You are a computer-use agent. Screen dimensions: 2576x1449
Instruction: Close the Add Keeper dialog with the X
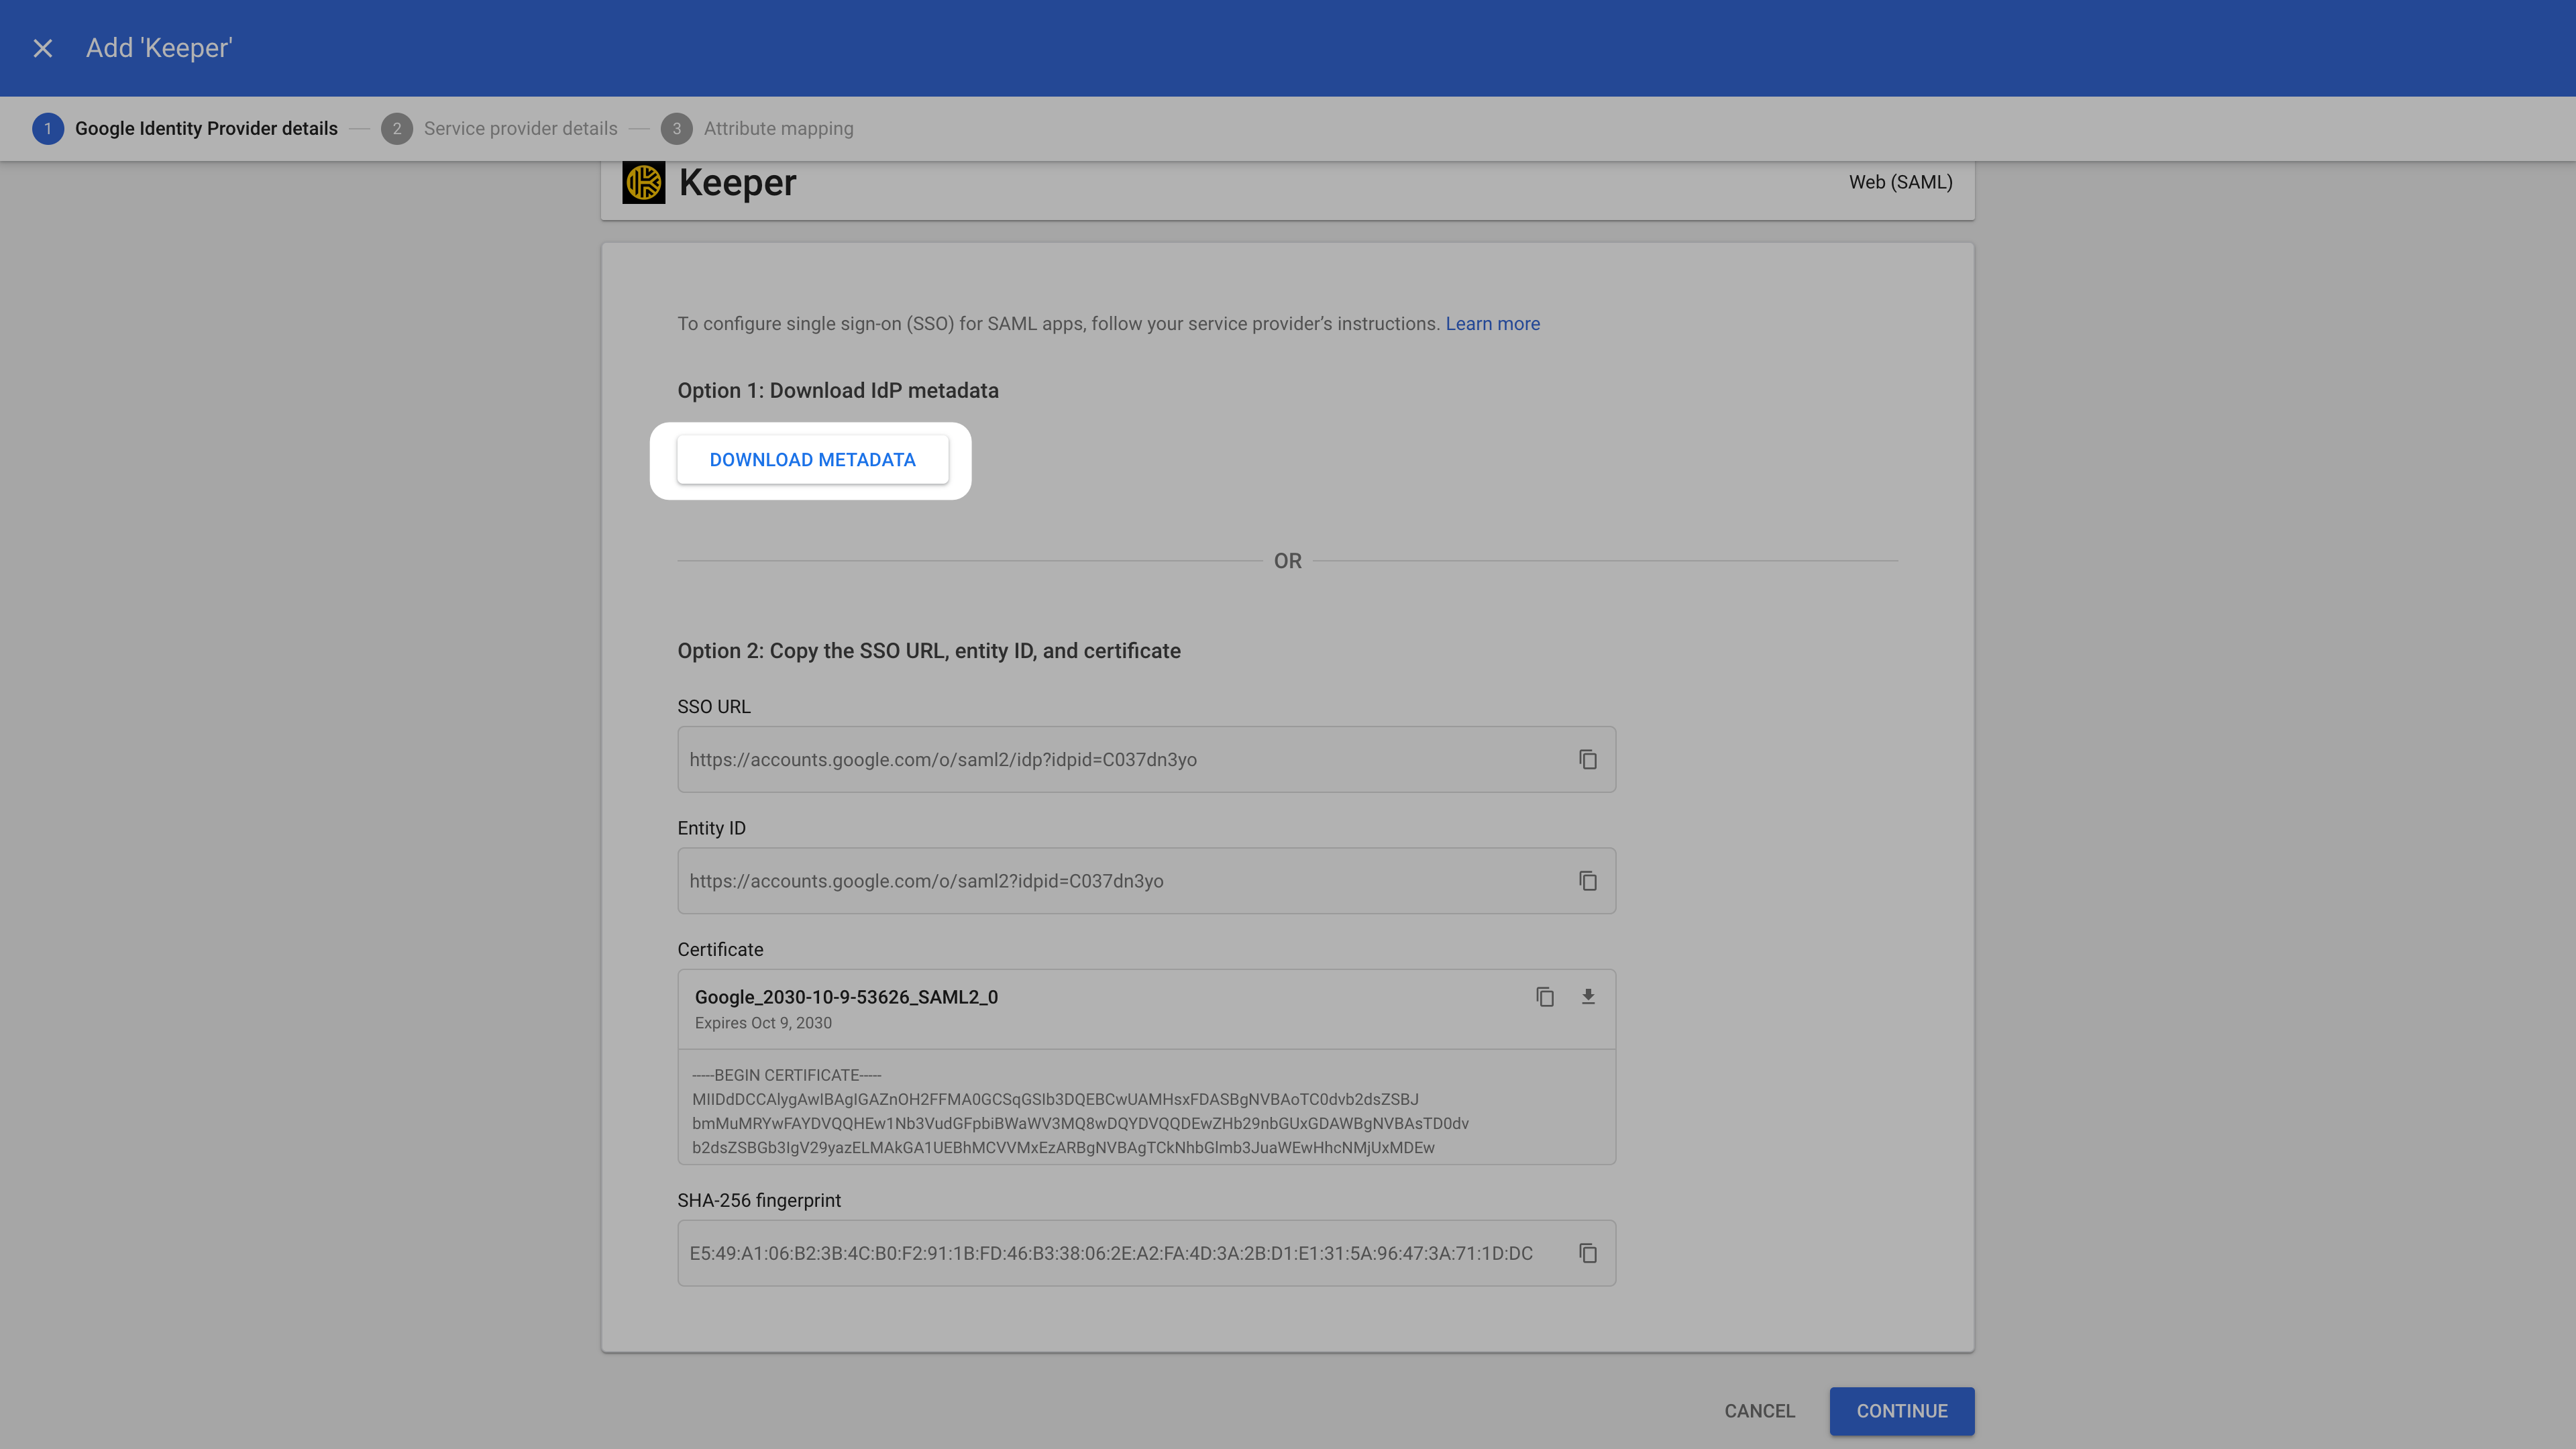[42, 47]
